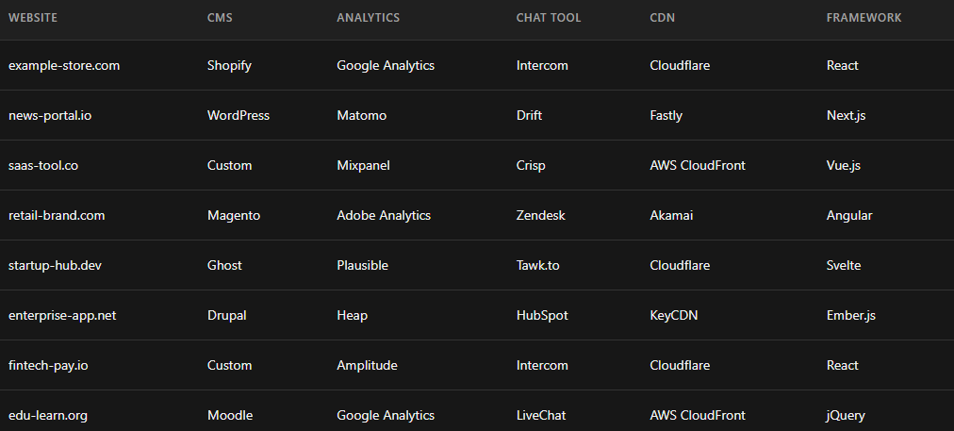Select the Matomo analytics cell
Viewport: 954px width, 431px height.
pos(361,116)
